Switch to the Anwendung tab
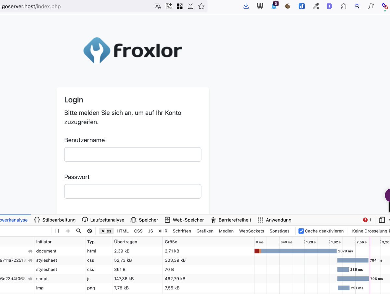Screen dimensions: 390x294 274,220
